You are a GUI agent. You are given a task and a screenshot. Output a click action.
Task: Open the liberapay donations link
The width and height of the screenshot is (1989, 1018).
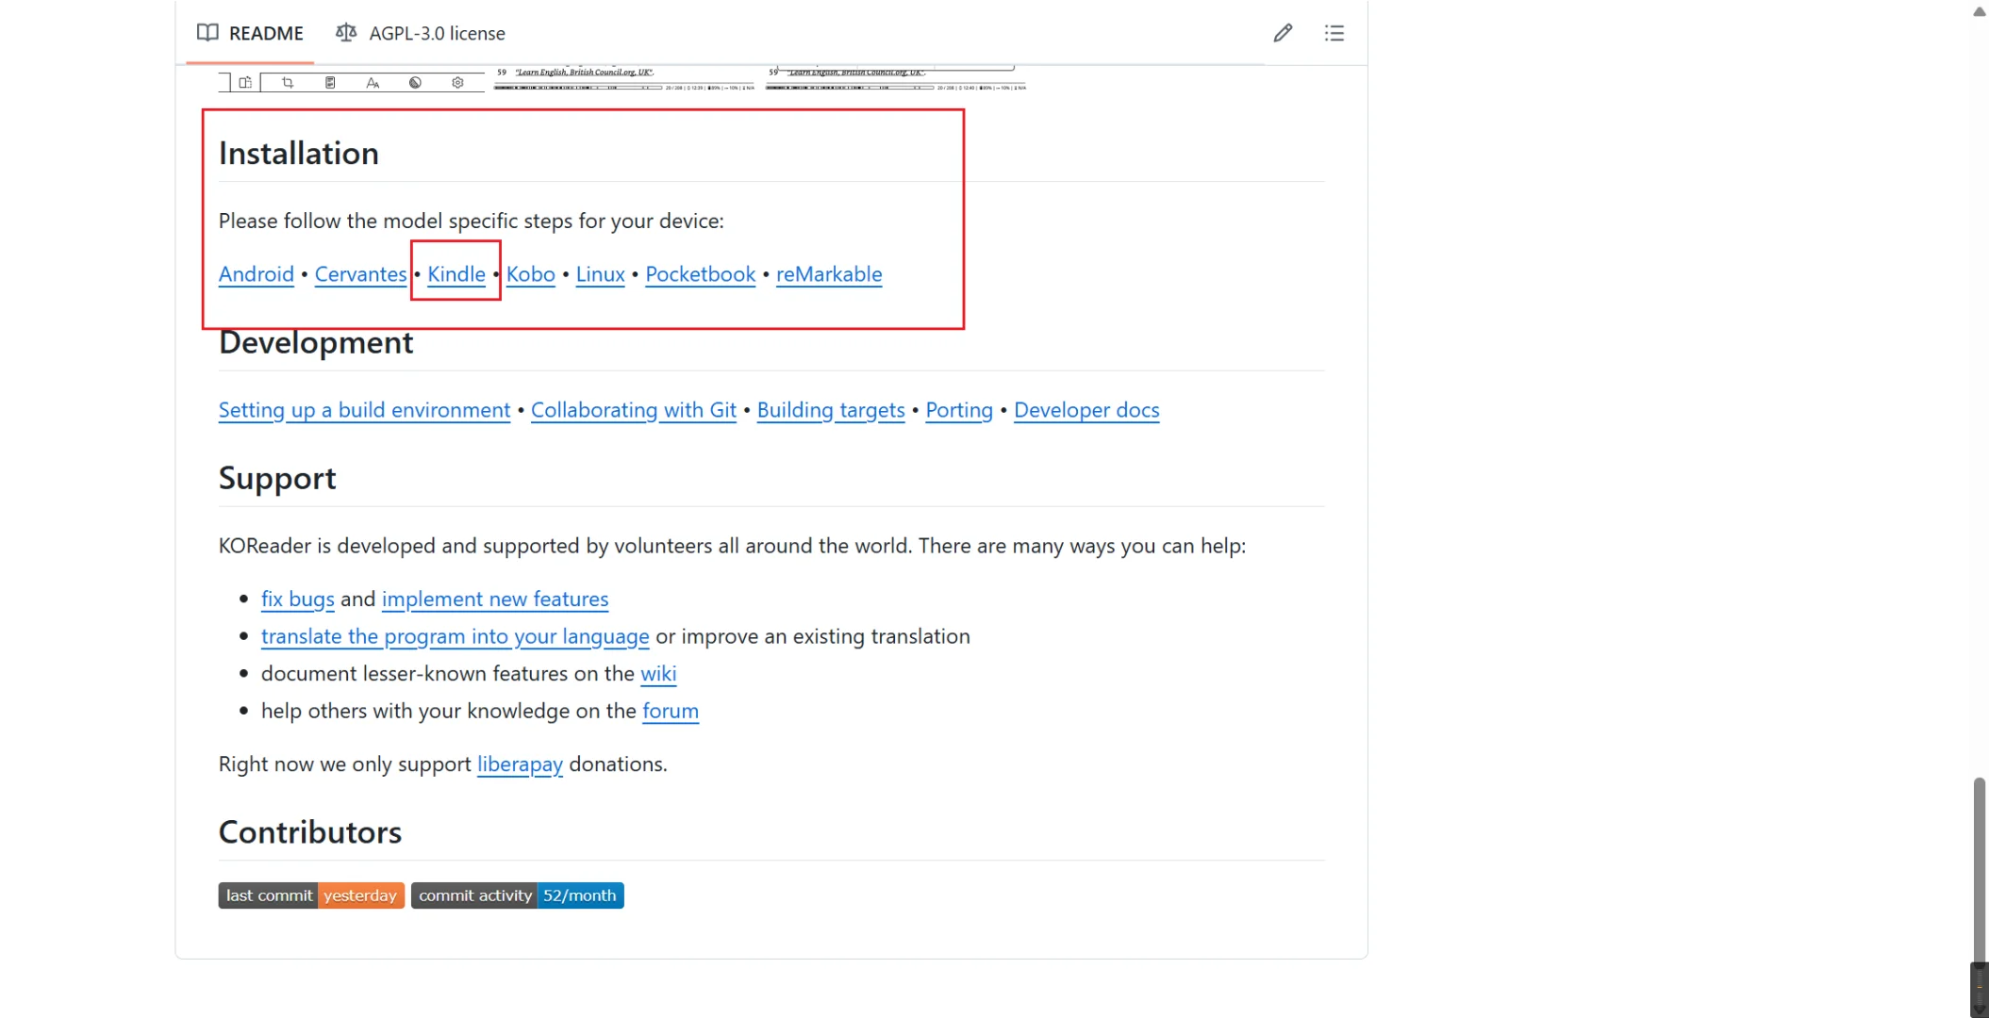pyautogui.click(x=520, y=764)
